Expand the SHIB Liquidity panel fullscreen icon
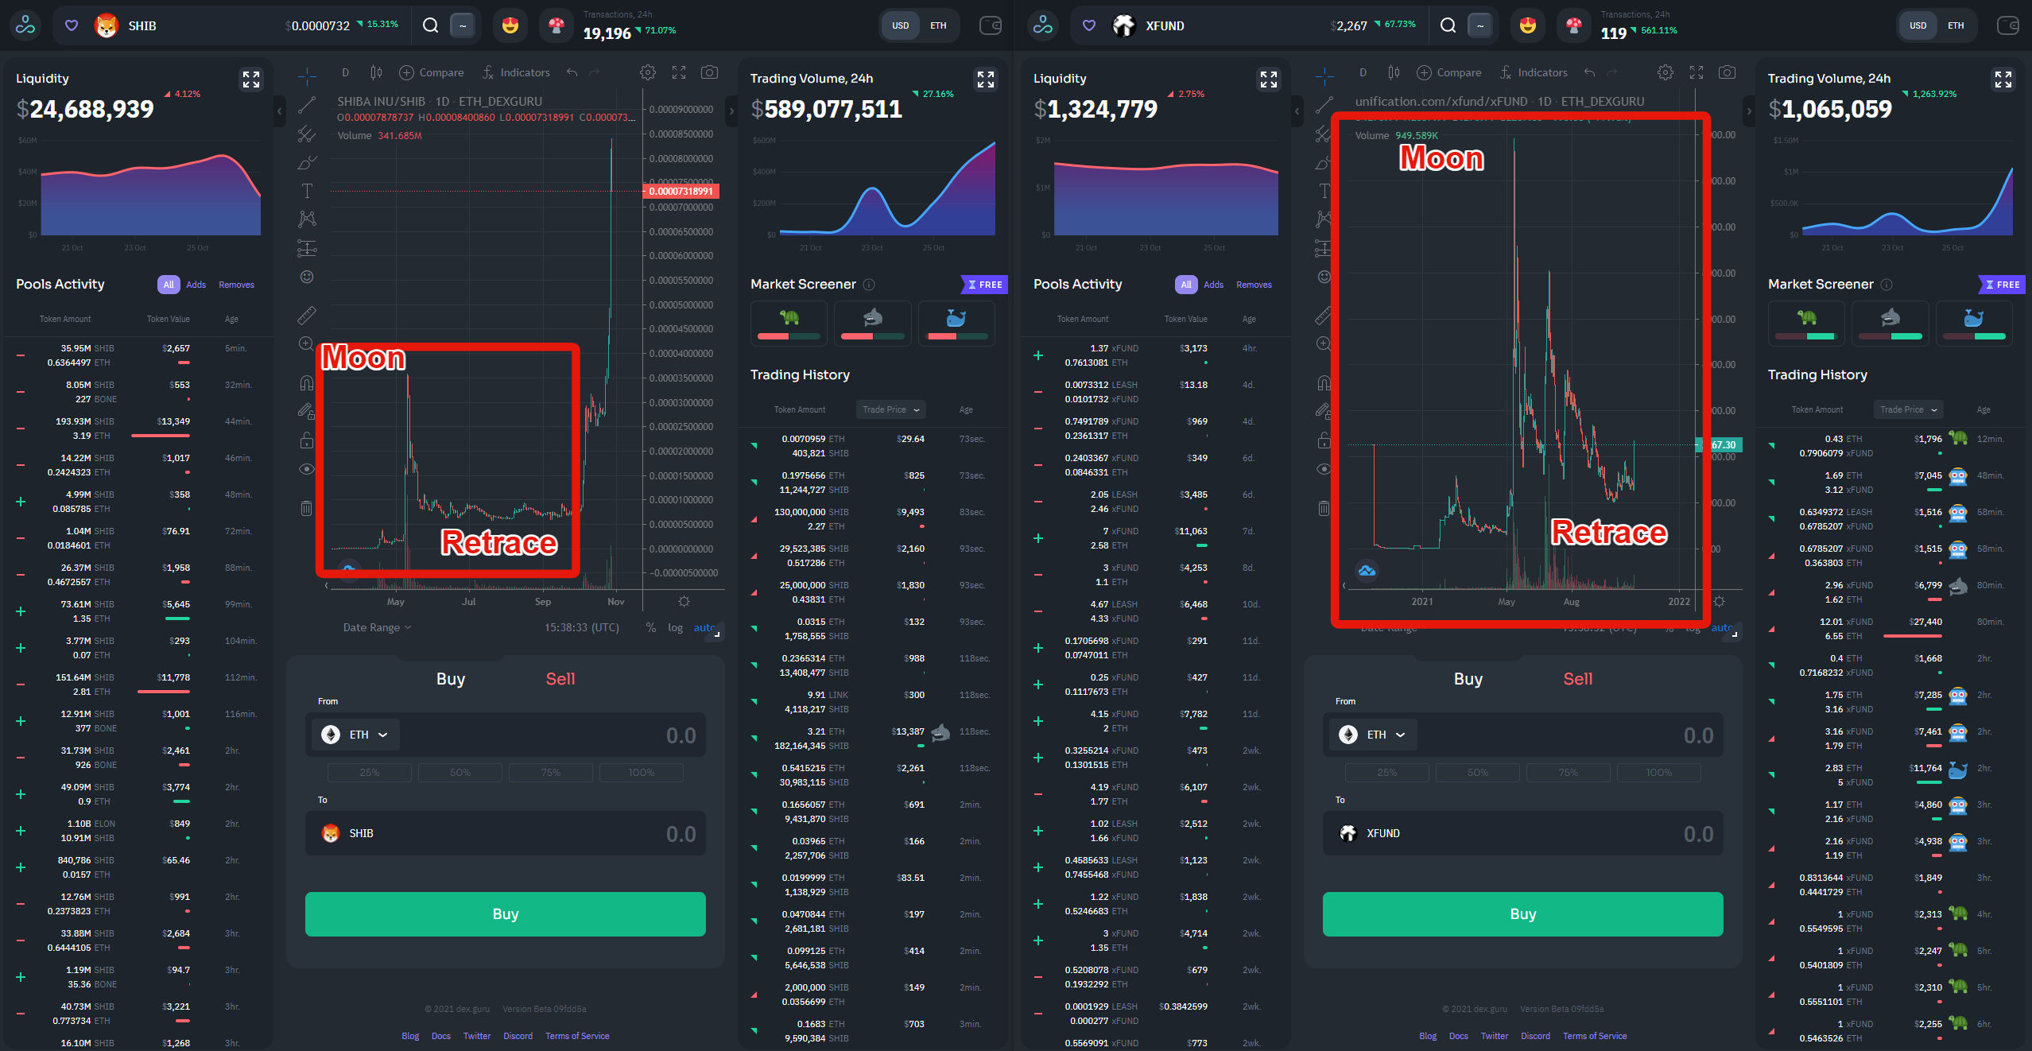2032x1051 pixels. [251, 80]
